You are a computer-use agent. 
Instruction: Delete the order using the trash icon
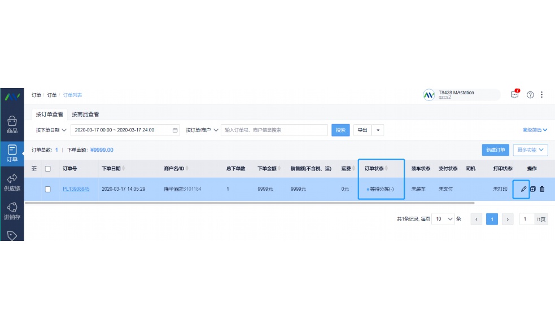point(541,189)
